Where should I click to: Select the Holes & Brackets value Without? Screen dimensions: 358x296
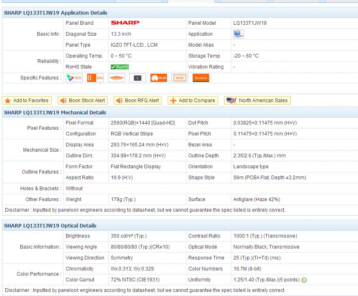point(74,189)
